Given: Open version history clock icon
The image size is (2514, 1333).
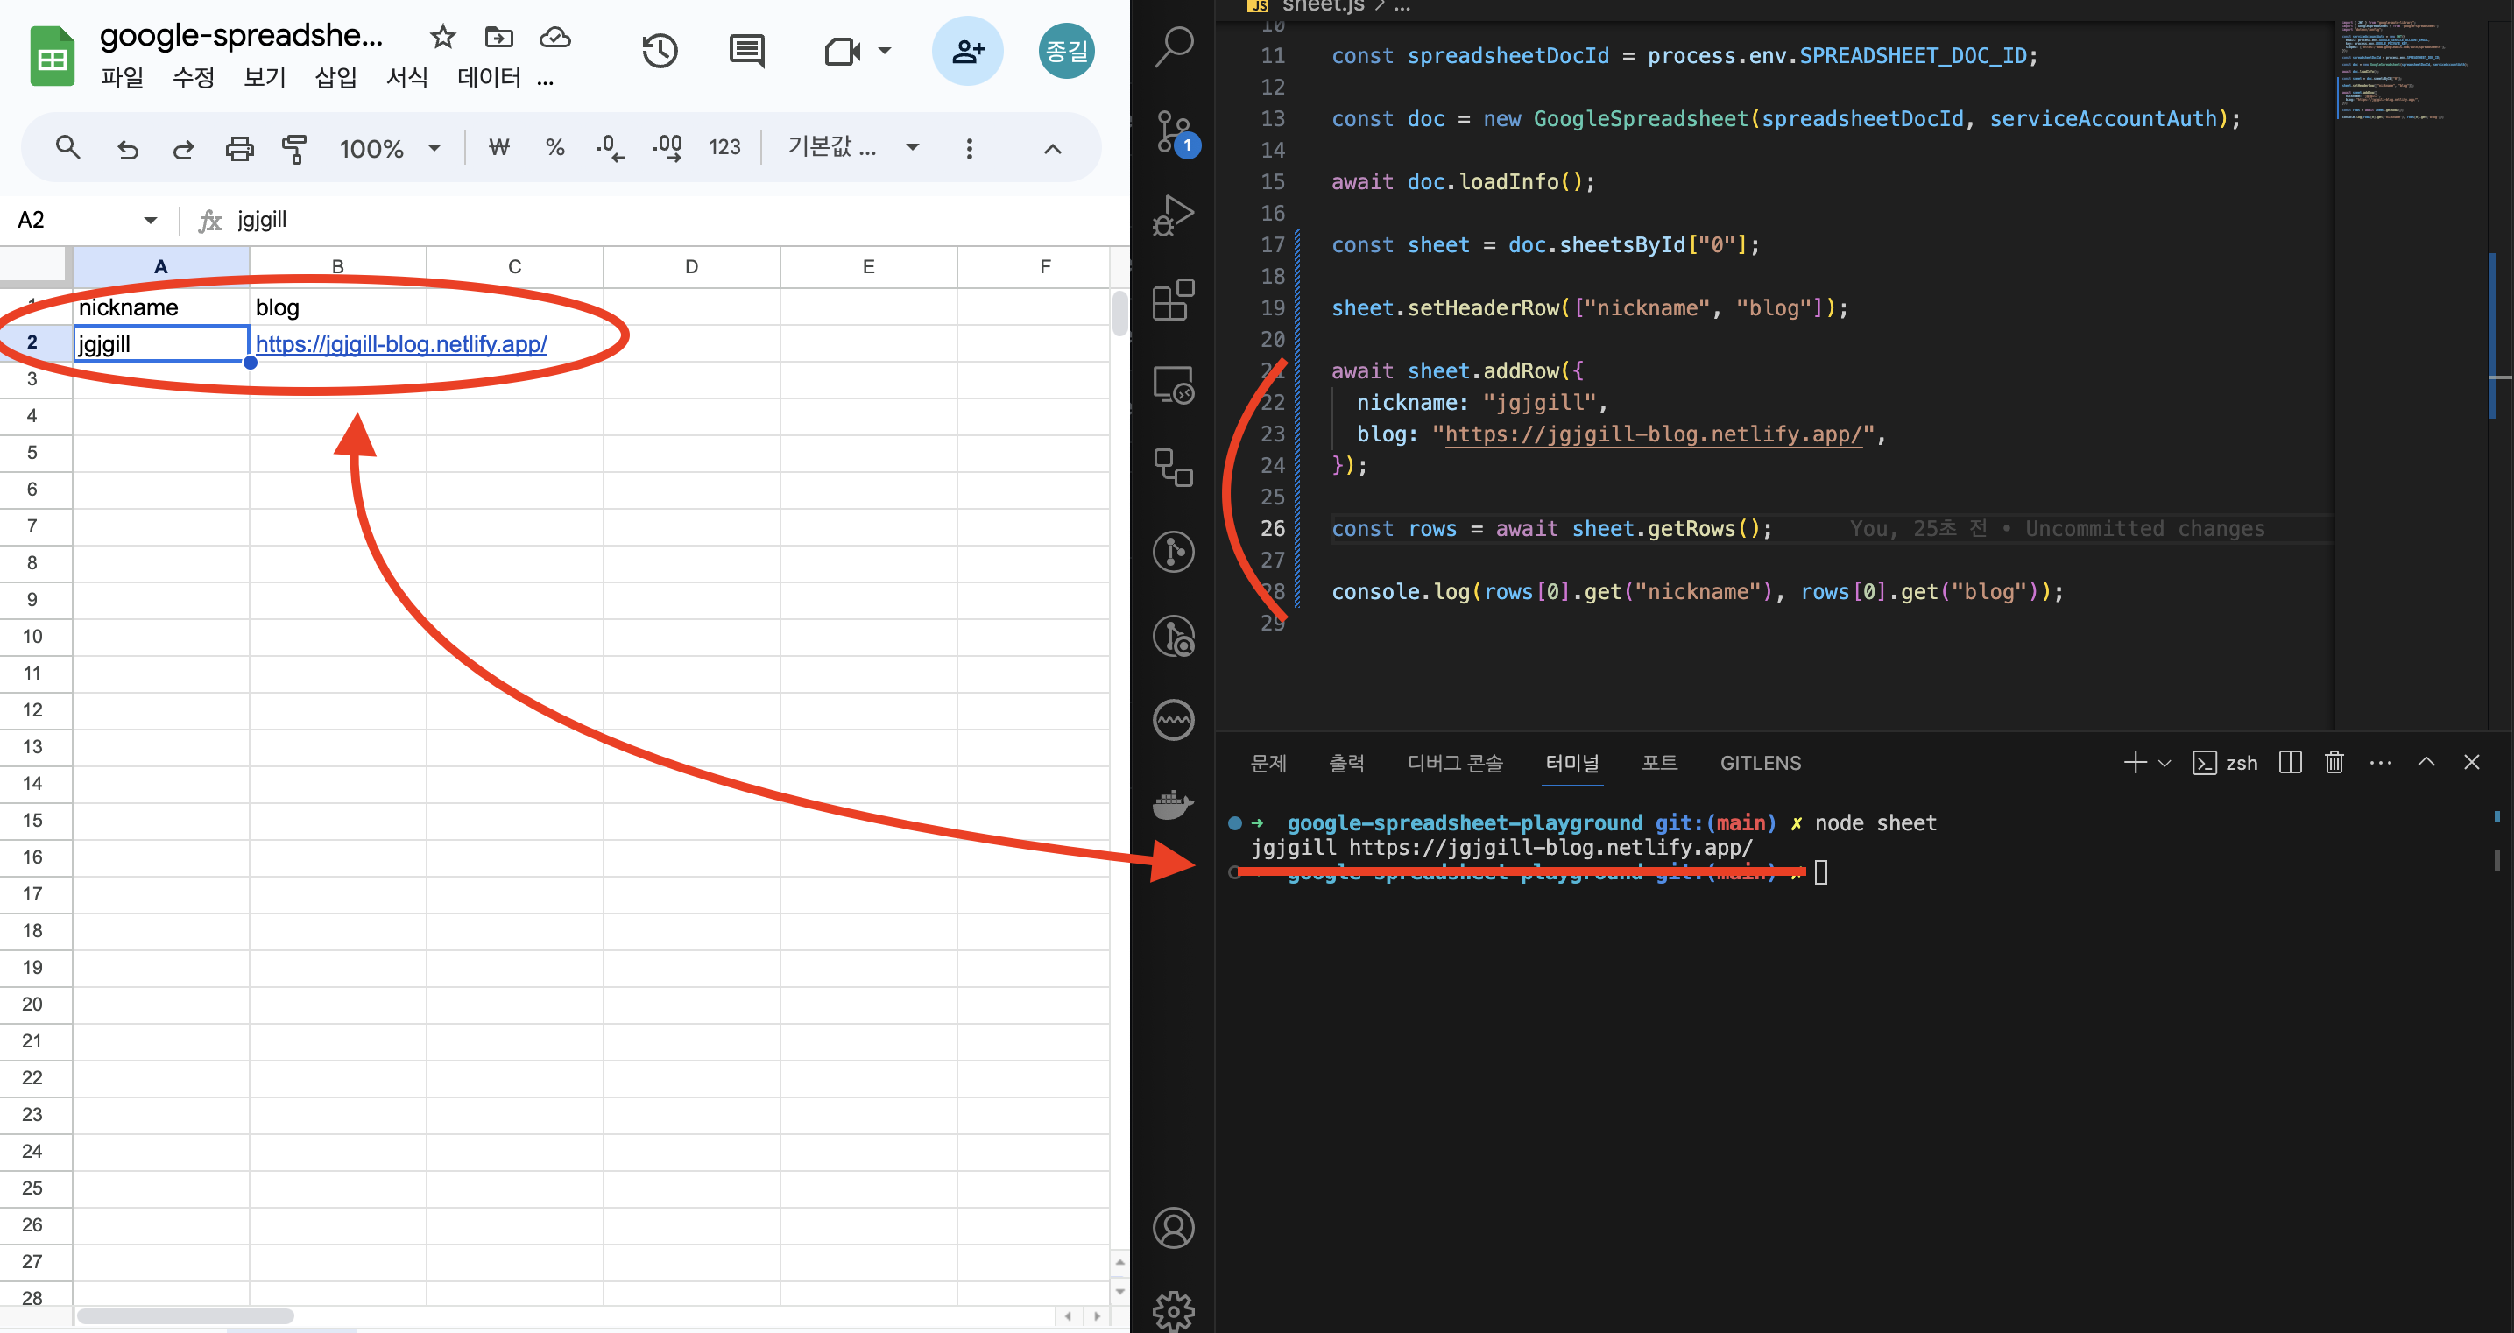Looking at the screenshot, I should coord(660,51).
